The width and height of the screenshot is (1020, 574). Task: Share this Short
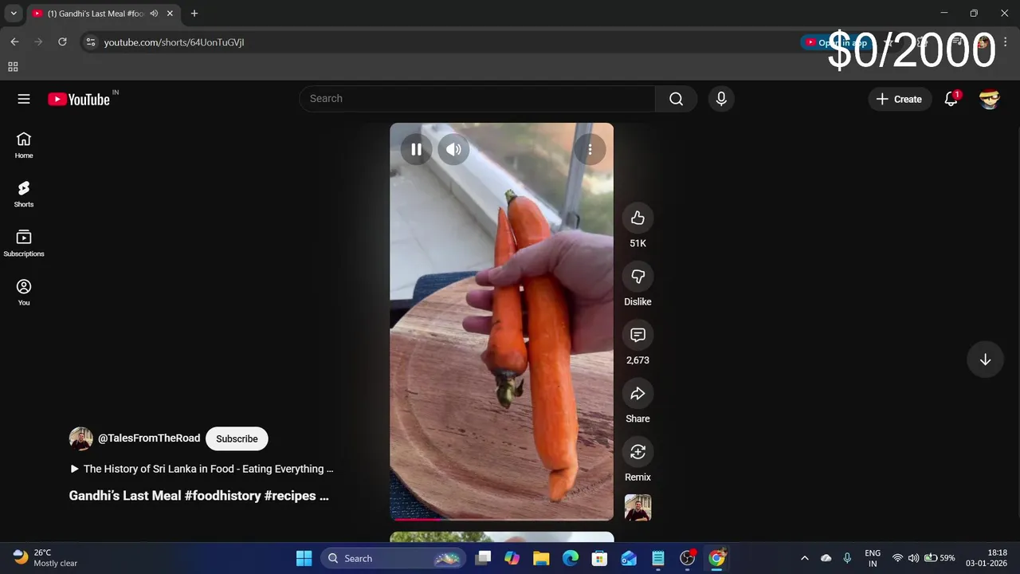(x=637, y=394)
